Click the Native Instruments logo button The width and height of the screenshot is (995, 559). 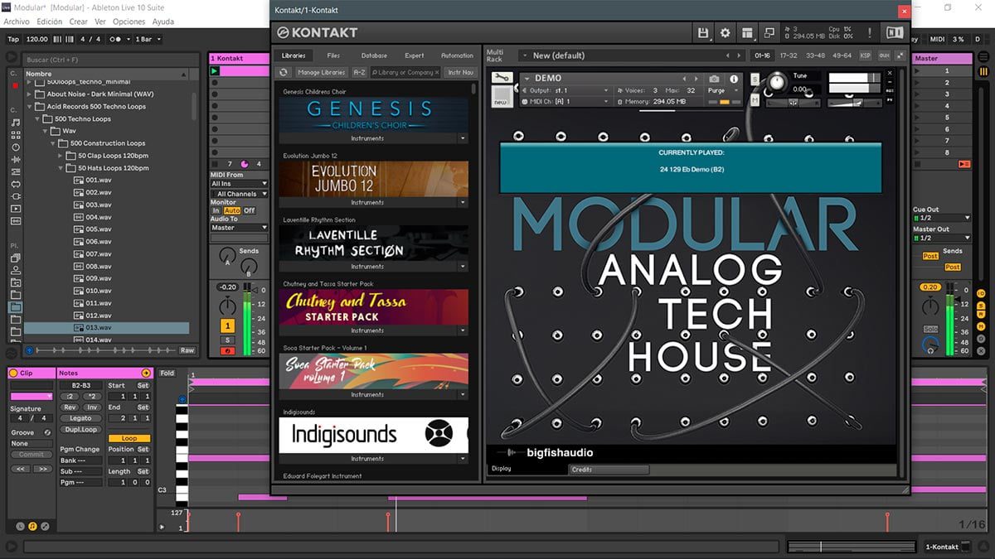[895, 33]
